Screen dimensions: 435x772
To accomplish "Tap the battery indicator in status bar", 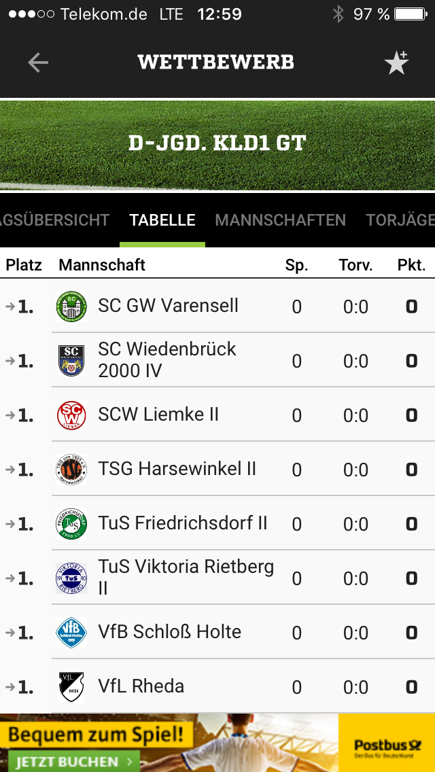I will click(x=410, y=14).
